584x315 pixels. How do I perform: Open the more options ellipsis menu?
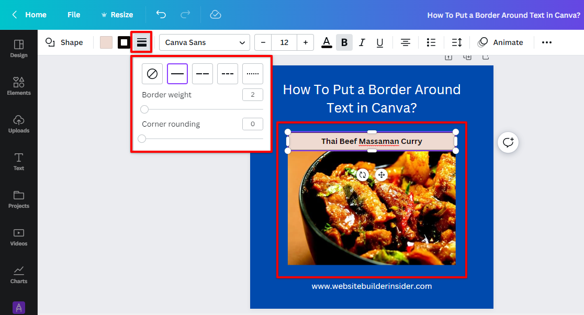(x=547, y=42)
